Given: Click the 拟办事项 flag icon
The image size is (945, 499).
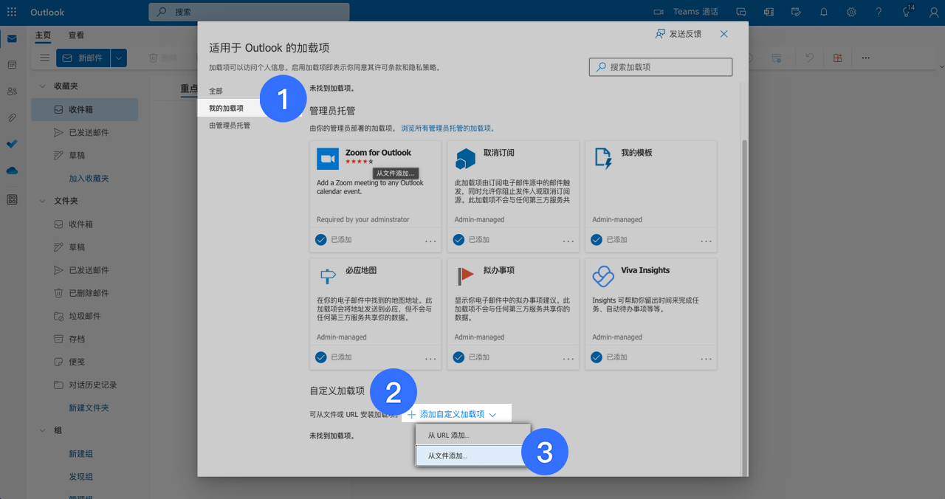Looking at the screenshot, I should click(x=465, y=276).
